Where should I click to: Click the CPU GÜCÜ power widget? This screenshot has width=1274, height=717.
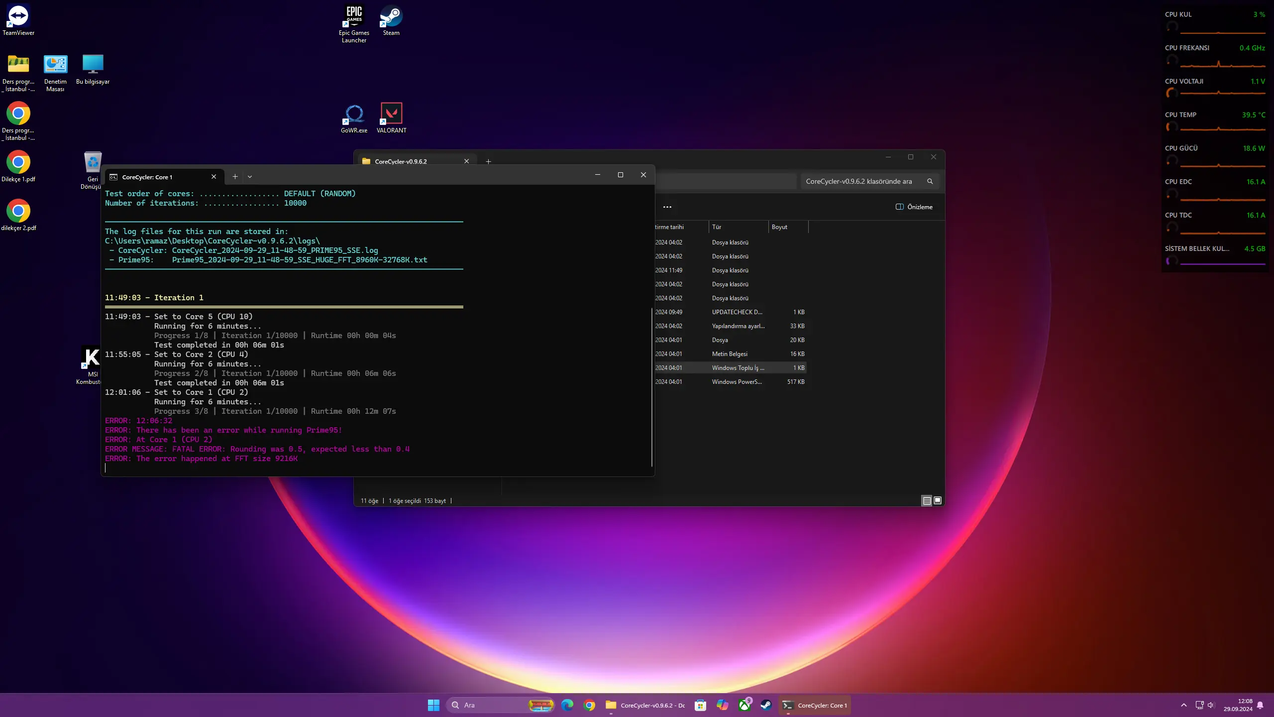coord(1215,154)
